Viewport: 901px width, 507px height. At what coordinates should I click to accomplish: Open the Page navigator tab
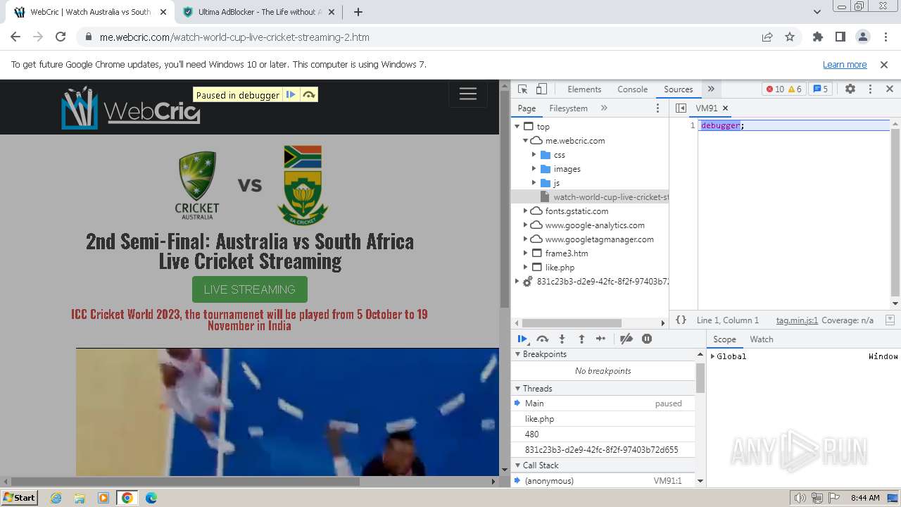click(x=527, y=108)
